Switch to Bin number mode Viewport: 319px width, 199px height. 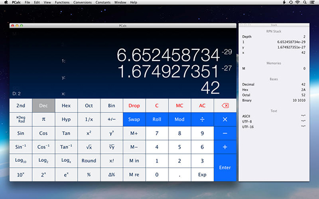[x=112, y=106]
